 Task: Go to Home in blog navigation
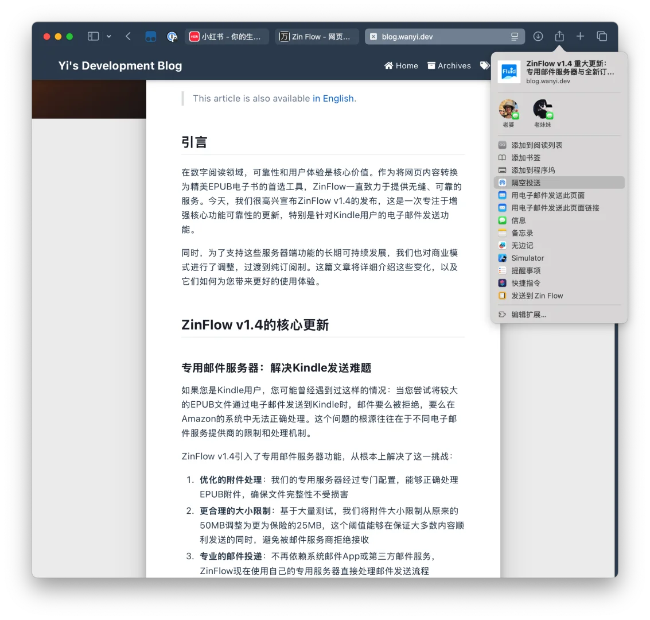tap(401, 65)
